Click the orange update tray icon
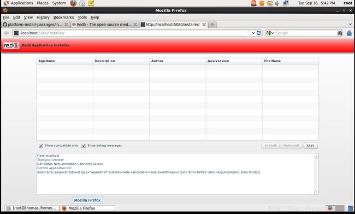The height and width of the screenshot is (214, 355). point(262,3)
